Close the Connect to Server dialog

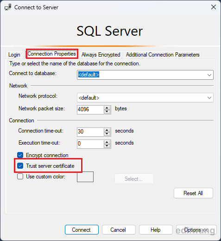click(214, 7)
